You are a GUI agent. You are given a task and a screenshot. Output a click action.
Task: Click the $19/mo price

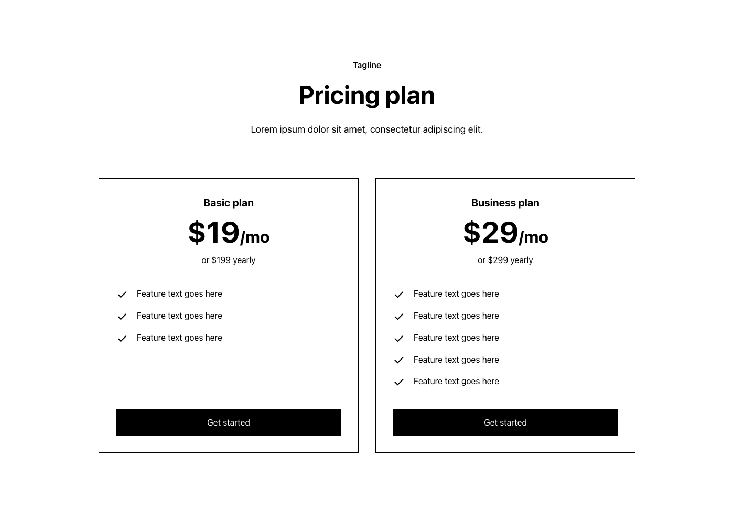(x=228, y=233)
